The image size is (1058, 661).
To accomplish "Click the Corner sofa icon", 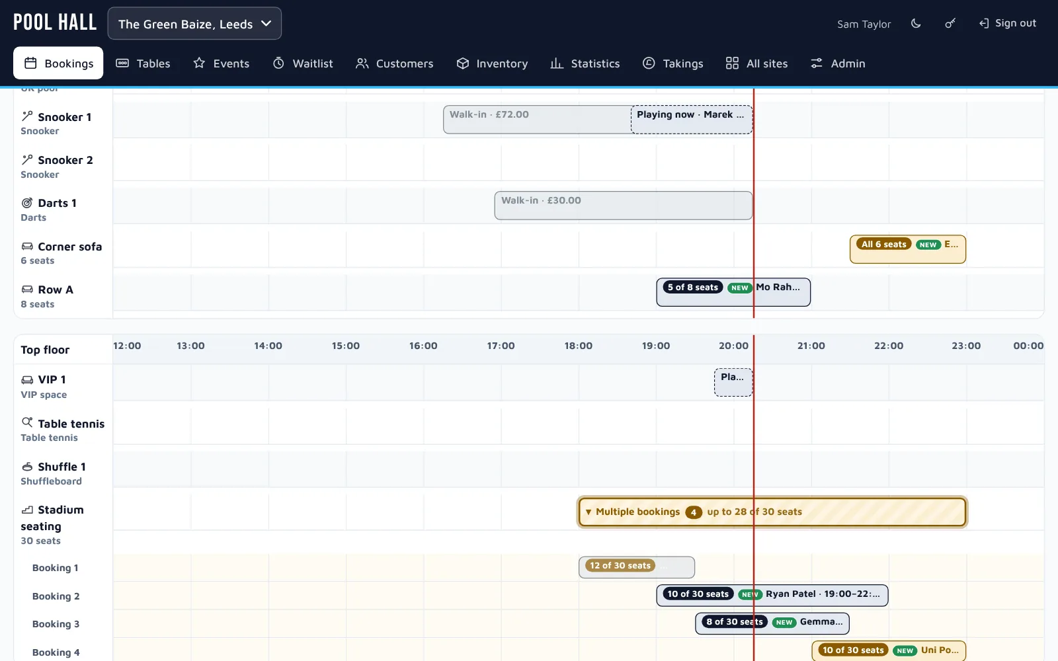I will 27,246.
